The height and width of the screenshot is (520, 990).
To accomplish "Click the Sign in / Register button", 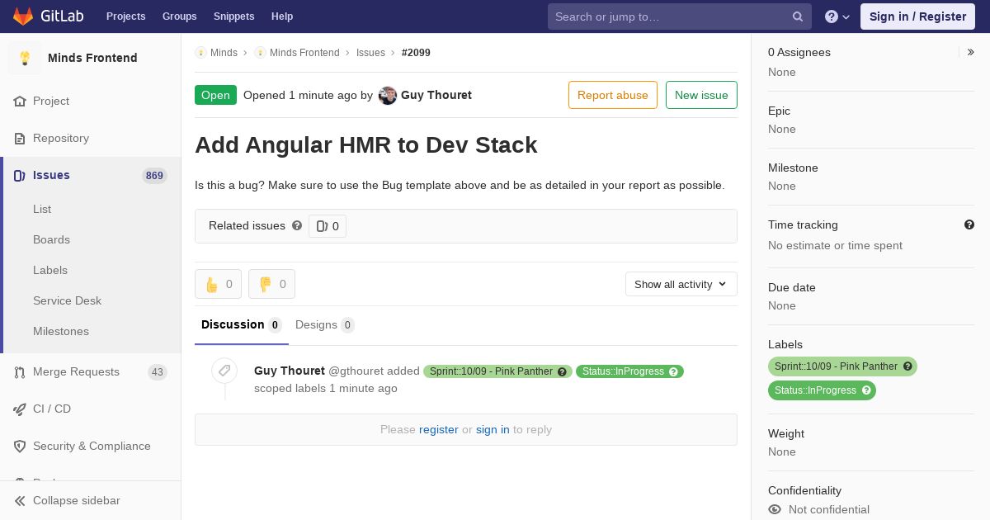I will [917, 17].
